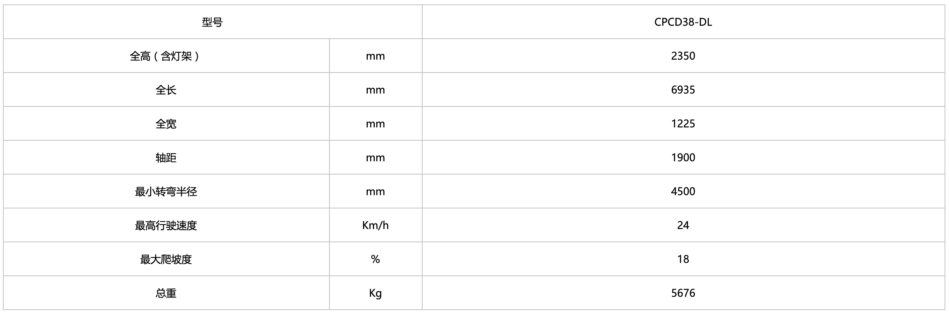Click the 最小转弯半径 label cell

coord(166,192)
